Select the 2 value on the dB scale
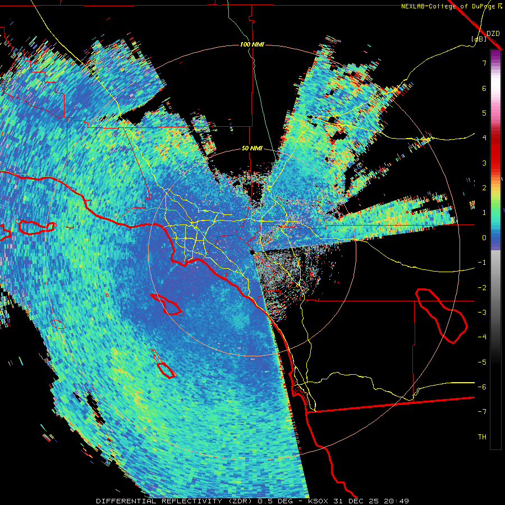The image size is (505, 505). click(x=484, y=188)
